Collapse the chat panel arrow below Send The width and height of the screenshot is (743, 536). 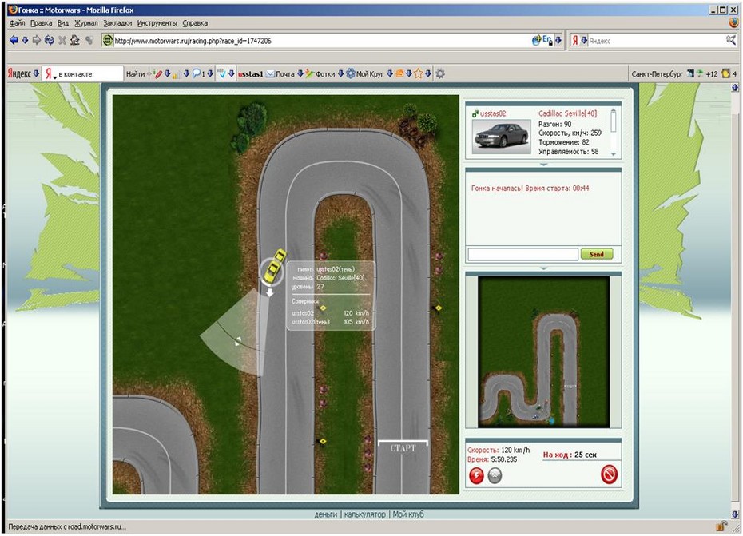tap(543, 268)
